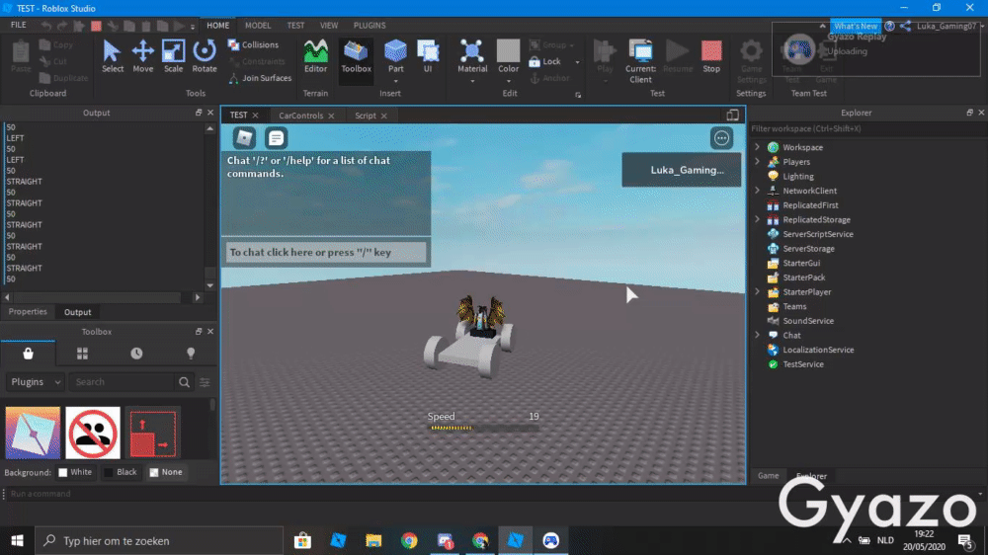Open Toolbox creations (lightbulb) tab
The width and height of the screenshot is (988, 555).
191,354
